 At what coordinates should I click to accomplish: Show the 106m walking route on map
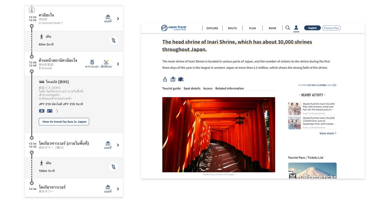click(x=114, y=167)
